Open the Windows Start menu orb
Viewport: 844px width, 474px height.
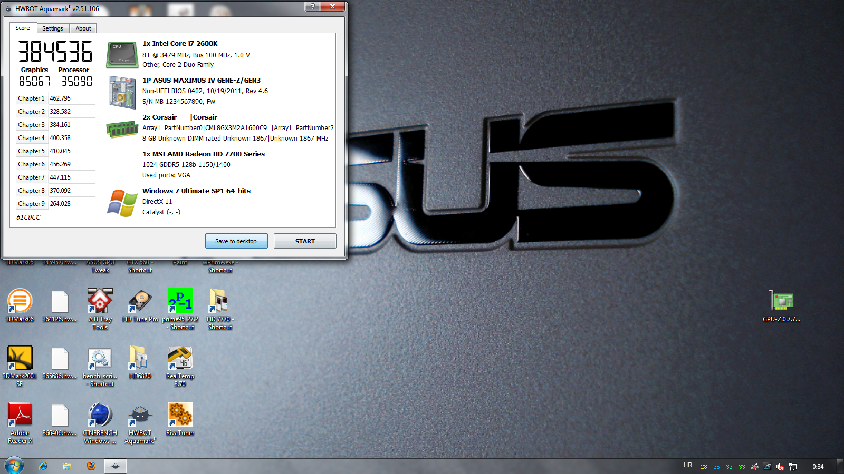pos(14,466)
